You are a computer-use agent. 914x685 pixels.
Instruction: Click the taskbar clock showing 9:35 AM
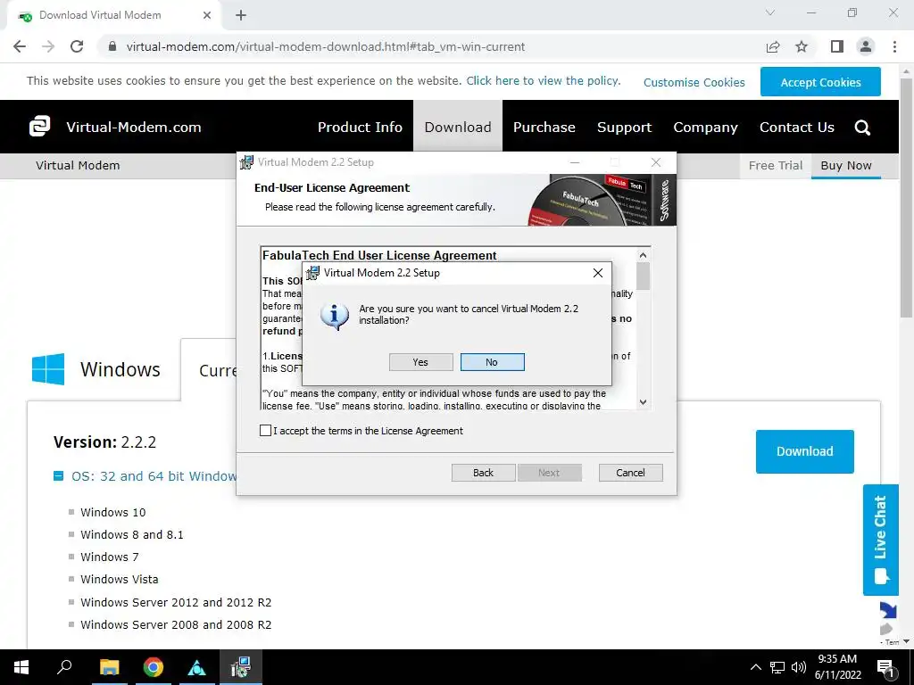coord(837,667)
